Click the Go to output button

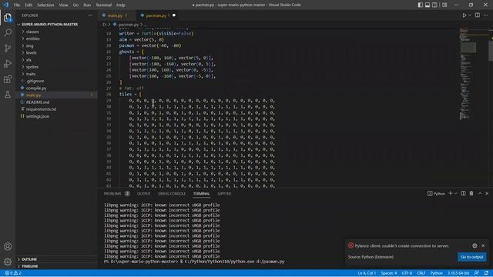(471, 257)
